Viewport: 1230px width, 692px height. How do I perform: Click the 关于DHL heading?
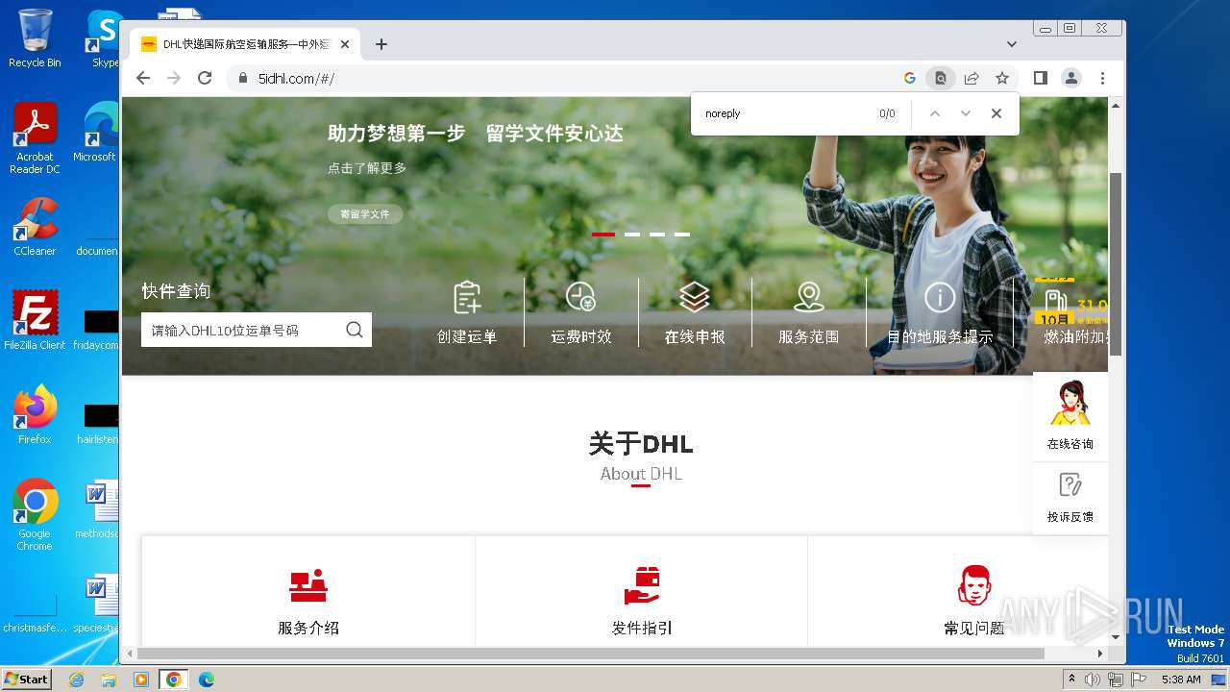(x=641, y=444)
